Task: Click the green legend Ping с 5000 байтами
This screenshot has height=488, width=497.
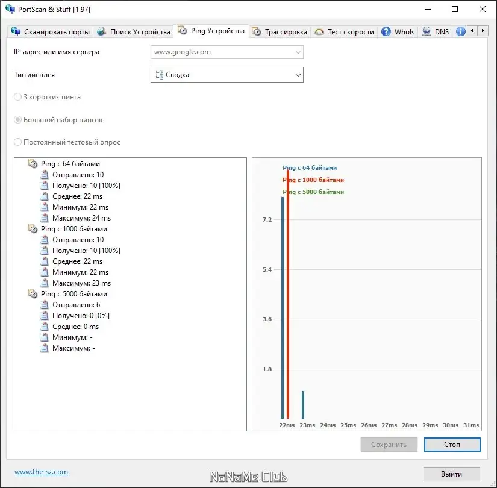Action: click(313, 192)
